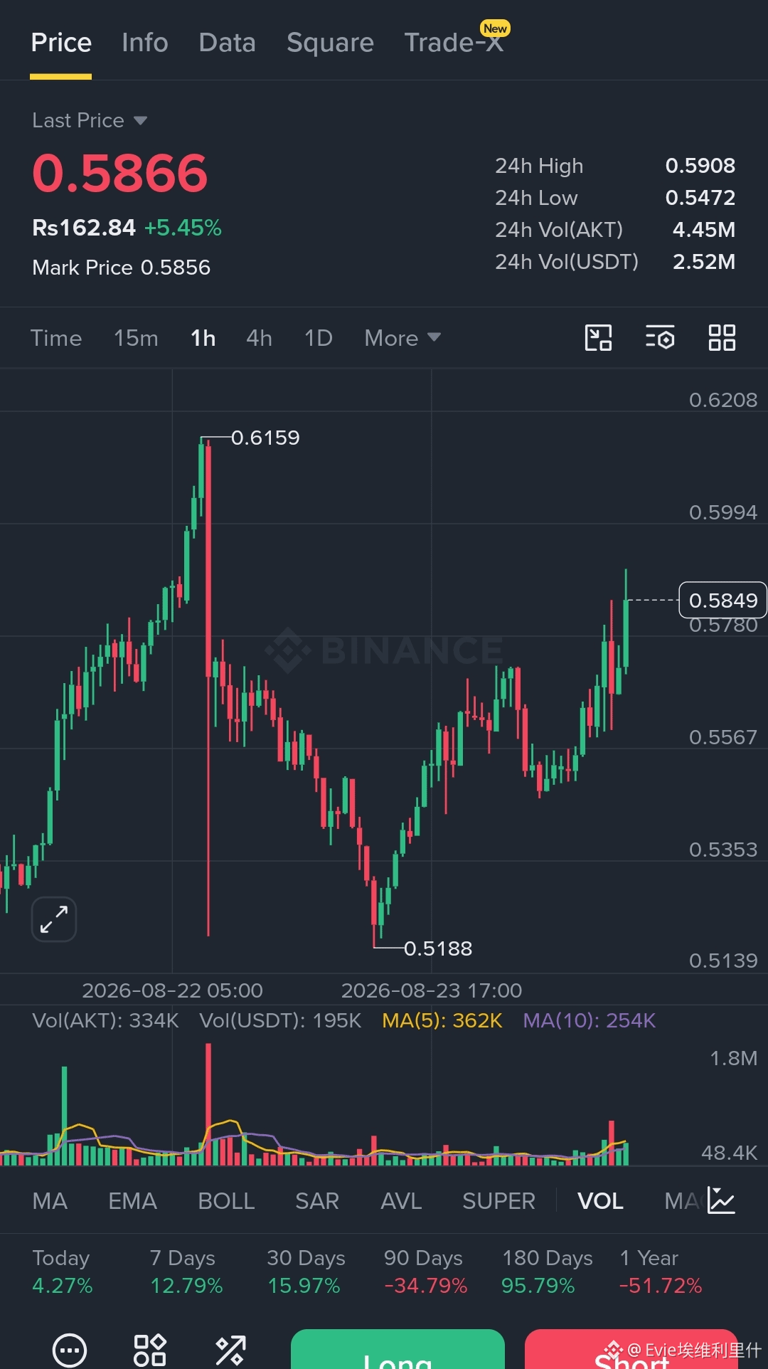The width and height of the screenshot is (768, 1369).
Task: Switch to the Square tab
Action: [x=330, y=43]
